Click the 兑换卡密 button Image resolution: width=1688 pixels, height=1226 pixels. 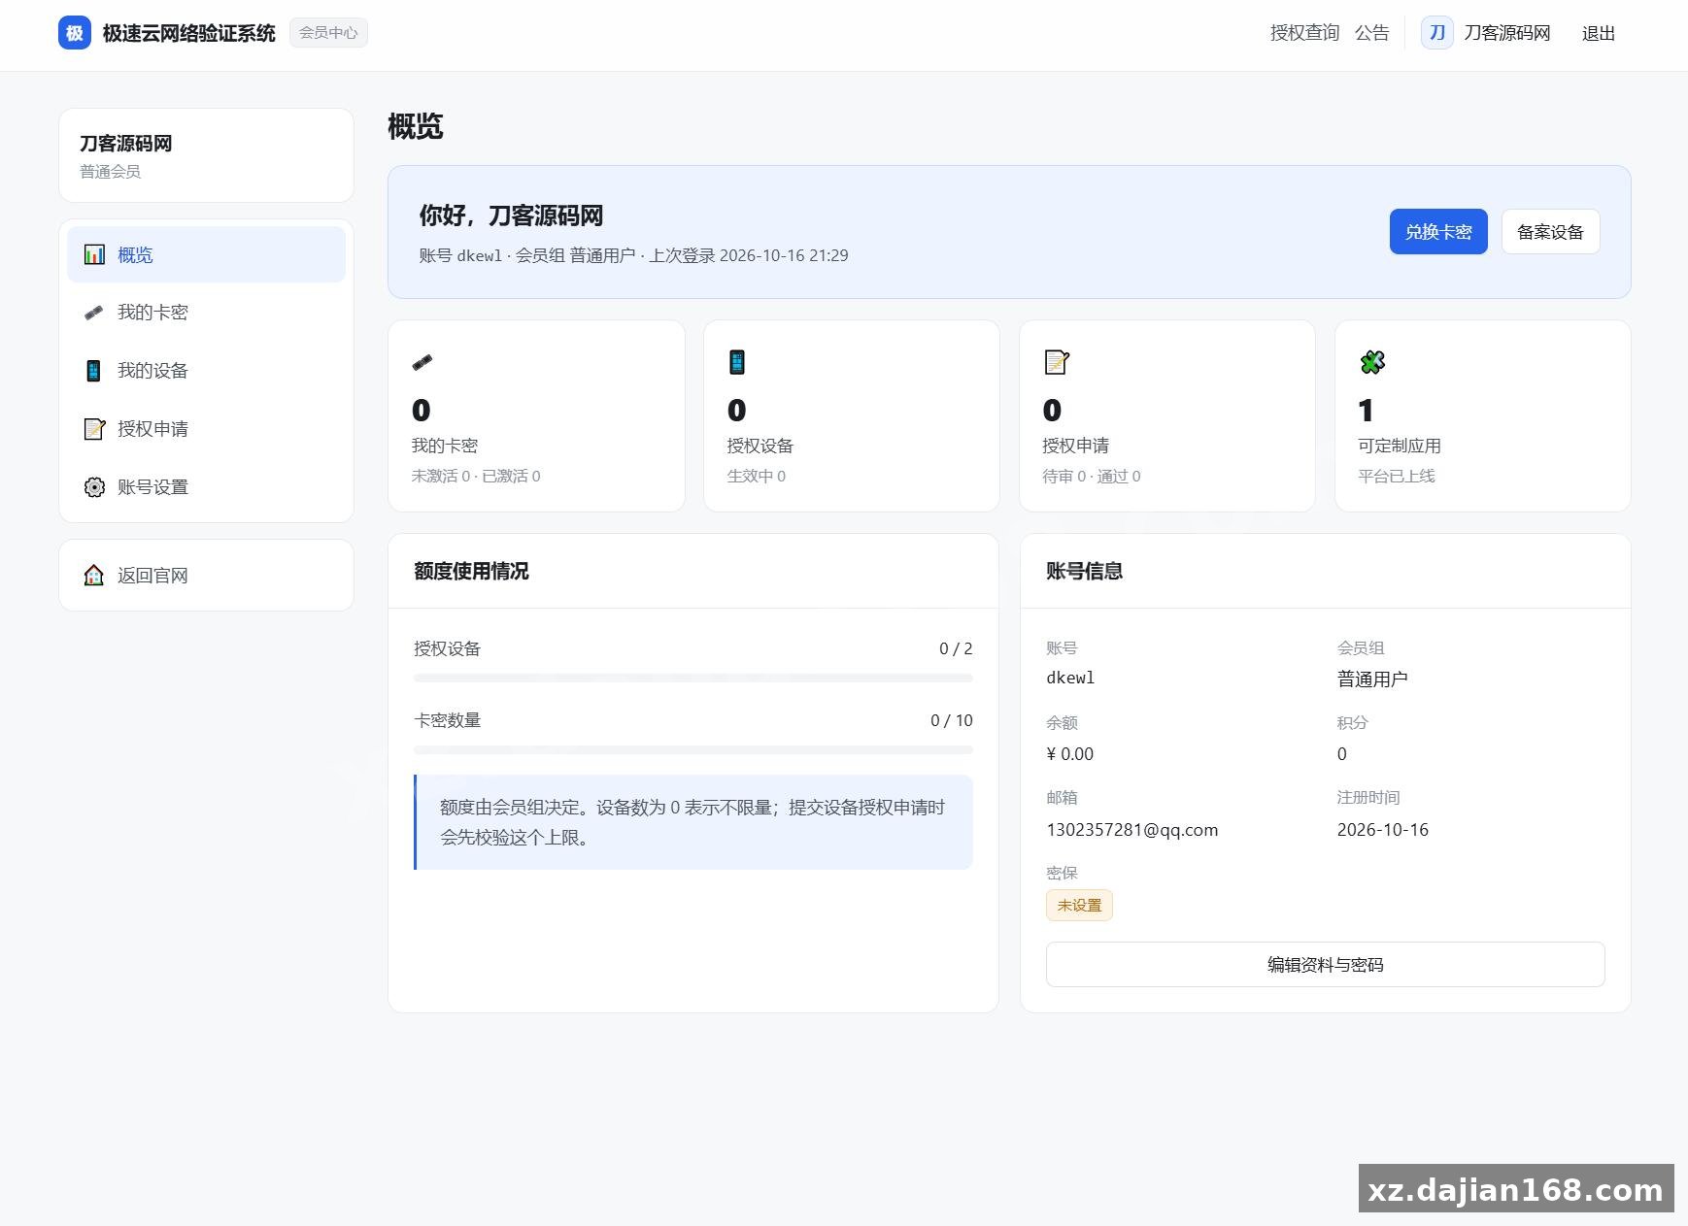(1438, 232)
